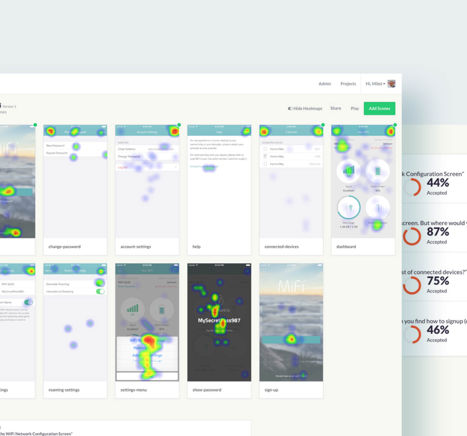
Task: Click the sign-up scene label
Action: click(x=271, y=390)
